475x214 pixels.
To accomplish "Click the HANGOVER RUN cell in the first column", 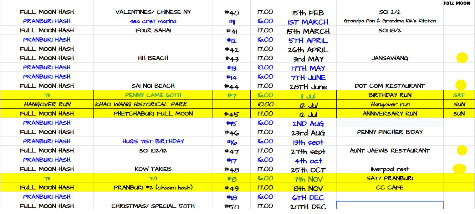I will [x=47, y=105].
